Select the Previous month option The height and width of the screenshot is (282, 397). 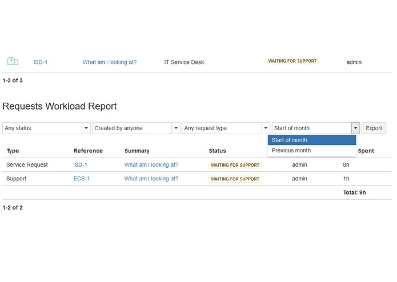point(312,151)
